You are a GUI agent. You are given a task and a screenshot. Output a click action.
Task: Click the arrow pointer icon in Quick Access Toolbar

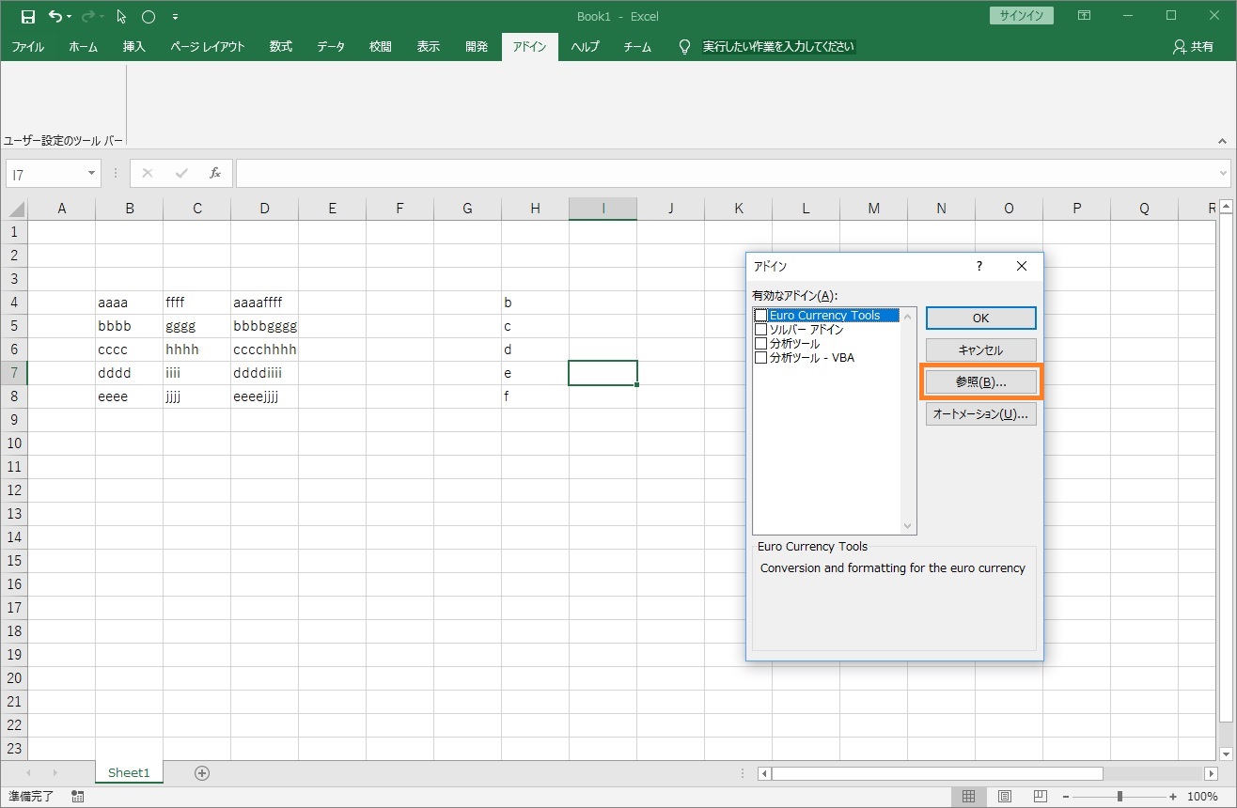tap(121, 17)
